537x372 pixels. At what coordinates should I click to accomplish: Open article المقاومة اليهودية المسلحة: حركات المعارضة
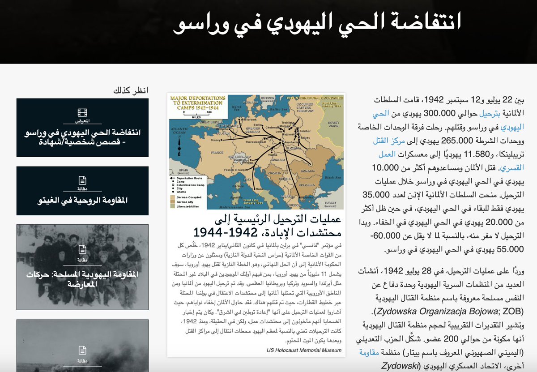pyautogui.click(x=82, y=268)
